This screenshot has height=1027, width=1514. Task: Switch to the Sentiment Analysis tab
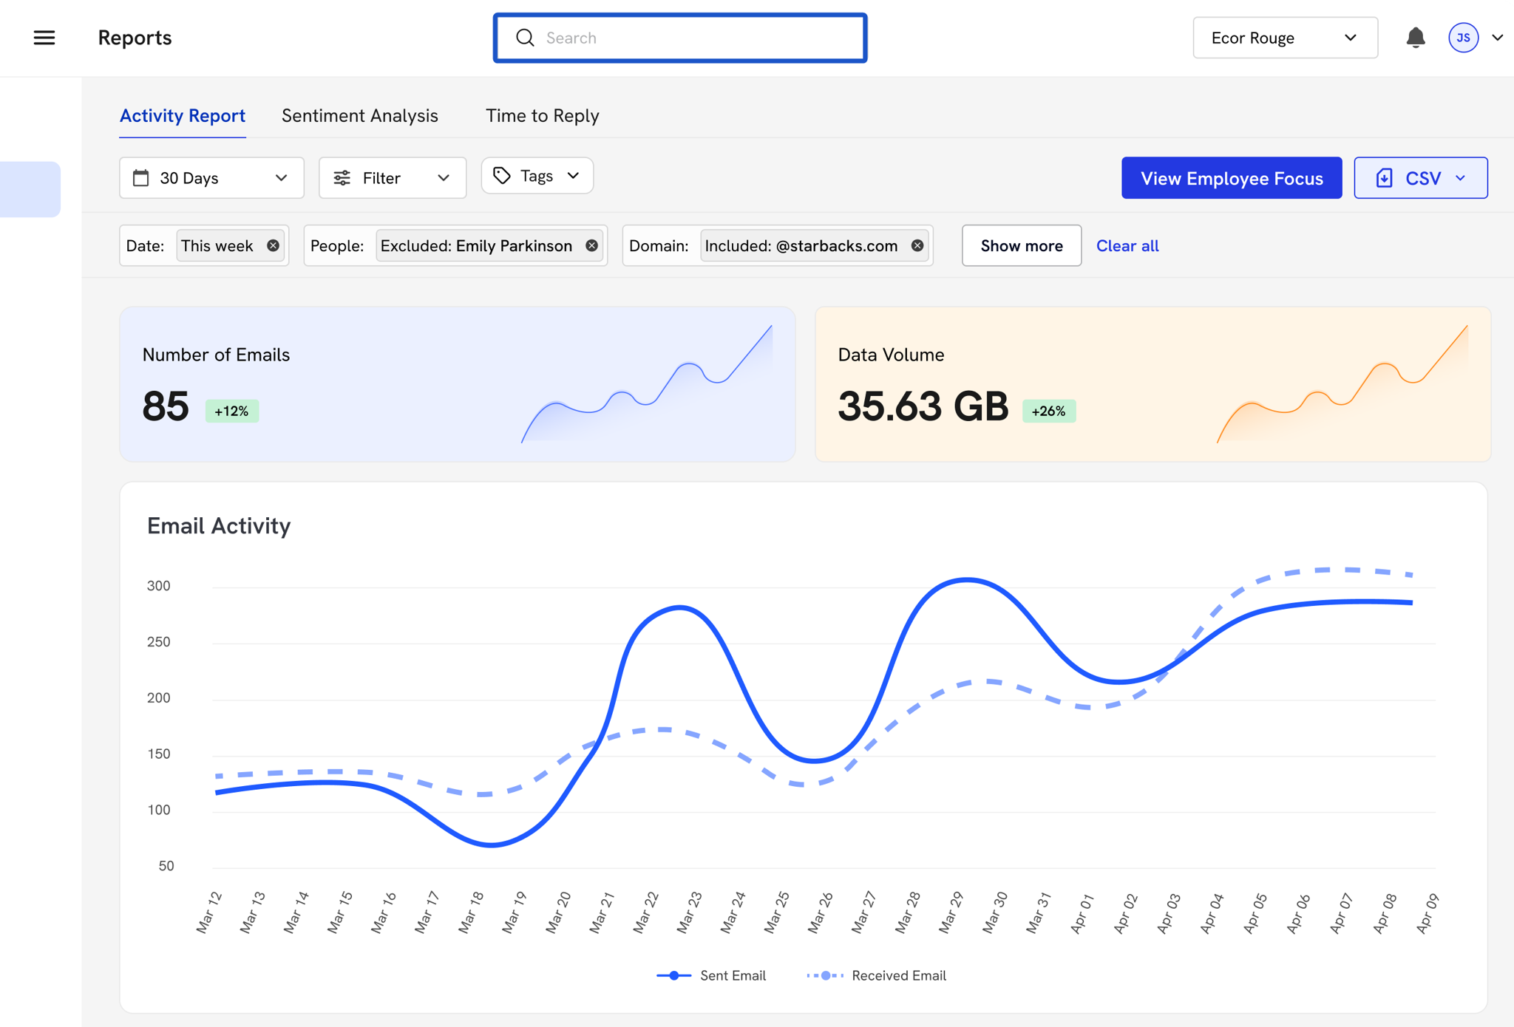click(x=360, y=116)
